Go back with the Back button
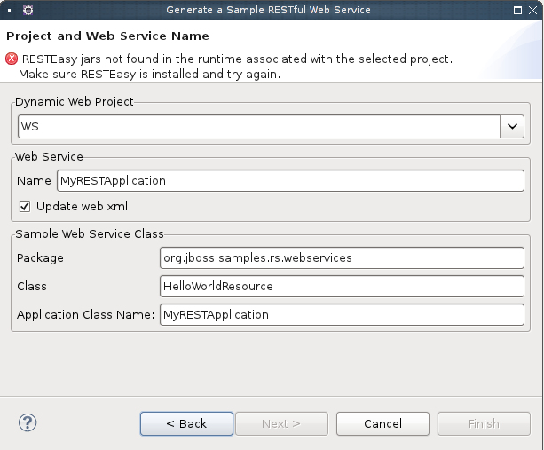The image size is (544, 450). pyautogui.click(x=186, y=424)
